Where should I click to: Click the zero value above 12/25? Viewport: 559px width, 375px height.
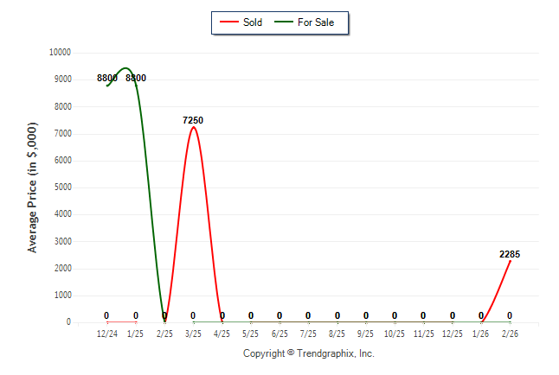[x=453, y=315]
